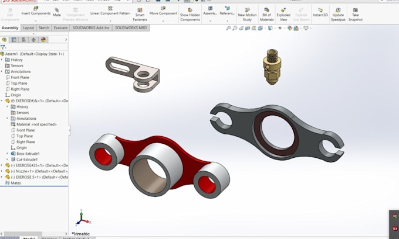Expand the EXERCISE#25<1> component
The image size is (399, 239).
pyautogui.click(x=2, y=165)
